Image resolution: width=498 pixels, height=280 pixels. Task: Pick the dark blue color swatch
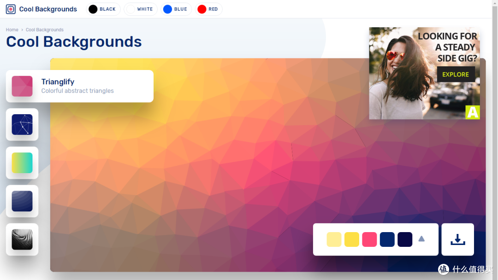click(387, 239)
